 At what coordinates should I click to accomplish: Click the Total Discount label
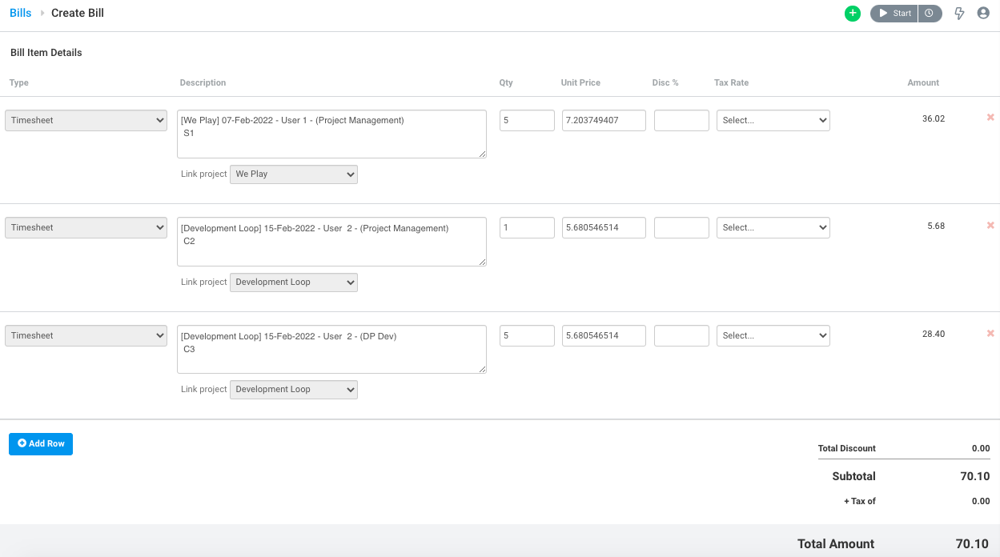pyautogui.click(x=847, y=448)
